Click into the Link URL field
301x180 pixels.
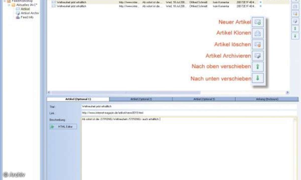(188, 113)
